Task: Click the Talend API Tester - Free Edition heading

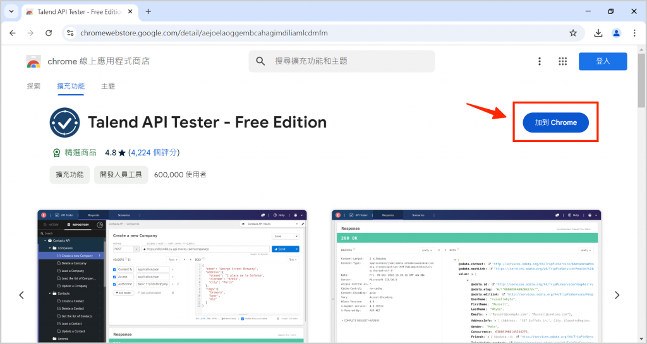Action: coord(207,122)
